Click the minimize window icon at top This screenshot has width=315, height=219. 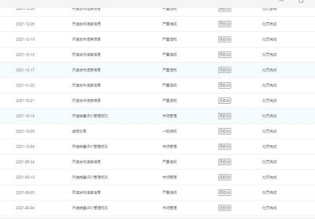(x=281, y=1)
